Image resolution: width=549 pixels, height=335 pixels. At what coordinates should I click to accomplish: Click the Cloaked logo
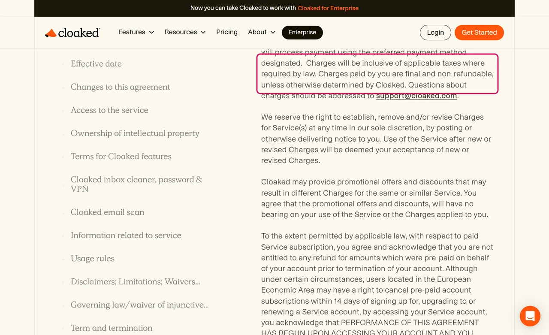pos(72,33)
